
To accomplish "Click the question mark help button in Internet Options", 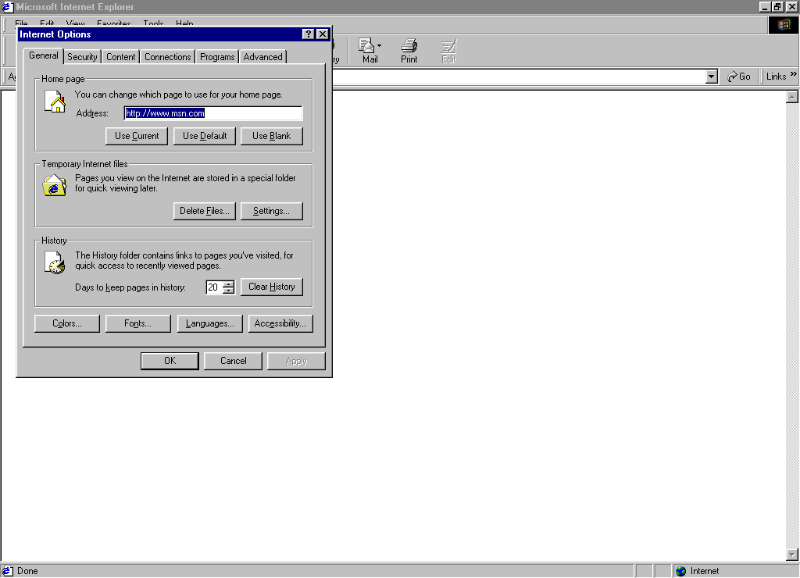I will click(x=309, y=34).
